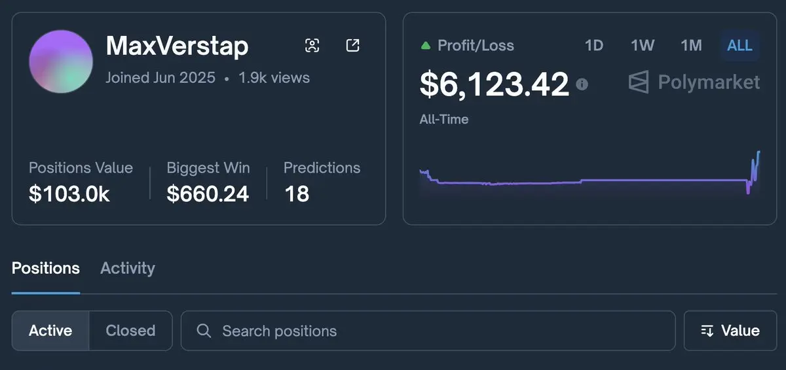Viewport: 786px width, 370px height.
Task: Click the green Profit/Loss triangle icon
Action: point(426,46)
